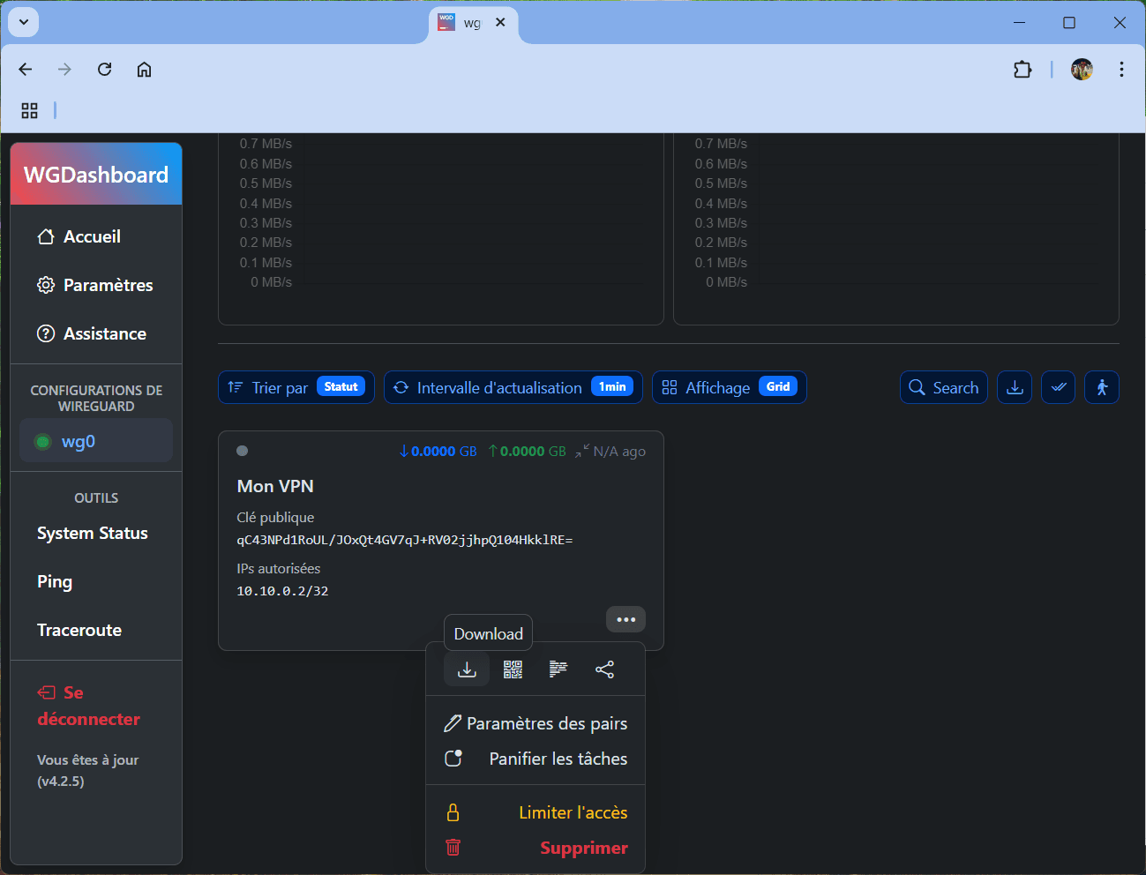Click the version text v4.2.5
The width and height of the screenshot is (1146, 875).
coord(61,781)
